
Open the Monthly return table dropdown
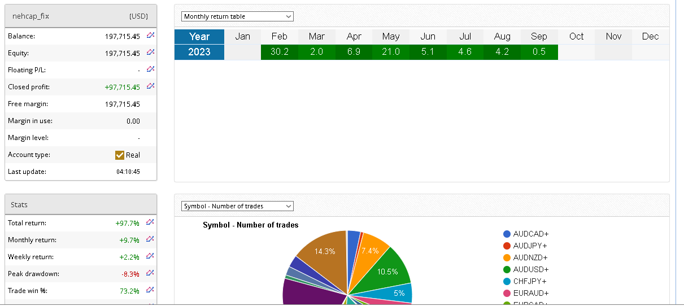[x=237, y=16]
